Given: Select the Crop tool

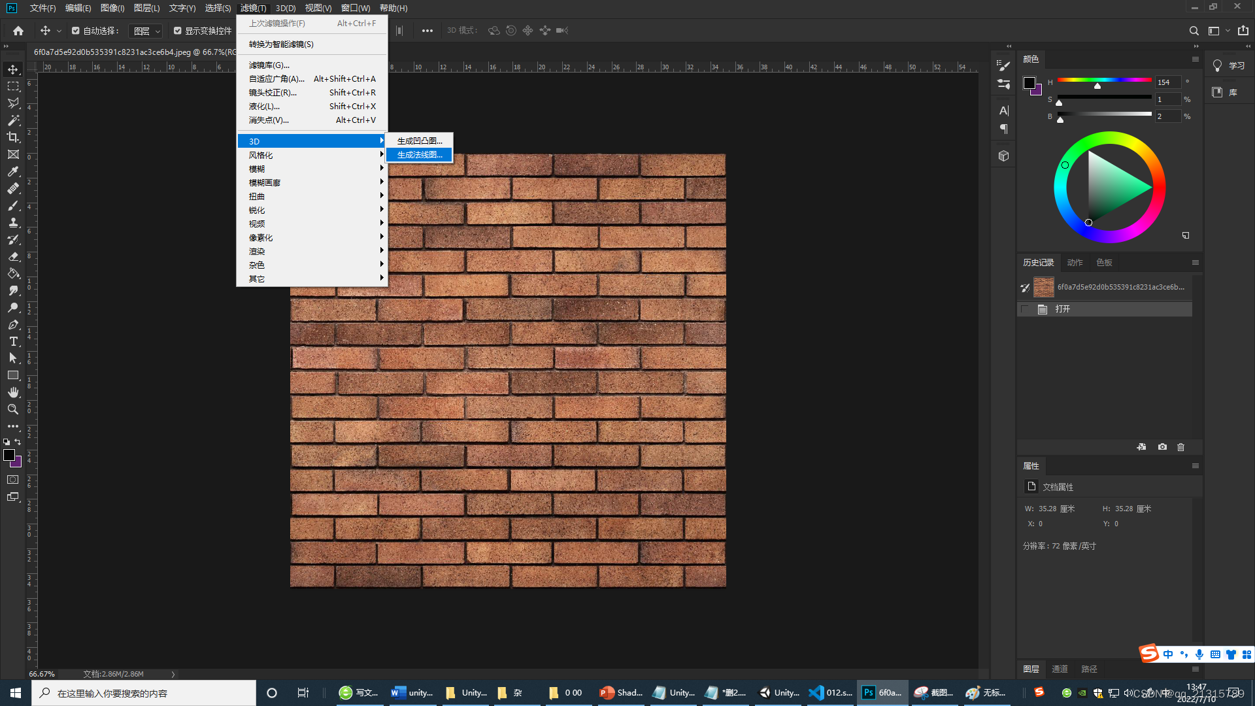Looking at the screenshot, I should coord(13,137).
